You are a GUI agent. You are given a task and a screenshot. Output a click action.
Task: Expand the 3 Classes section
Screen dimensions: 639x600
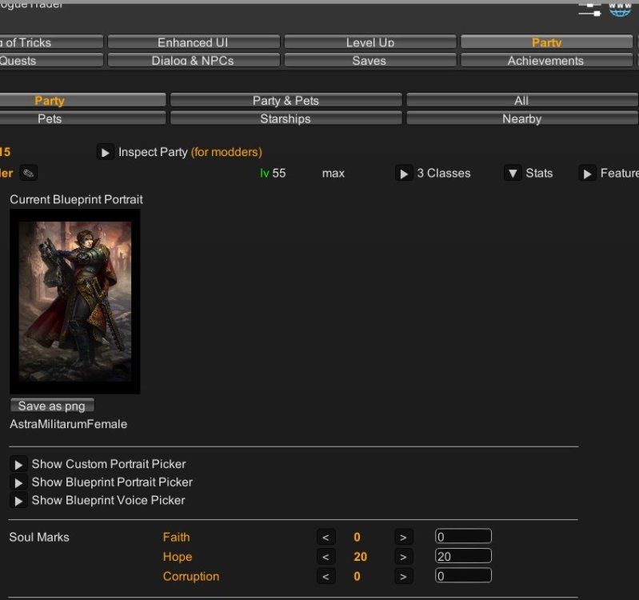pos(404,174)
